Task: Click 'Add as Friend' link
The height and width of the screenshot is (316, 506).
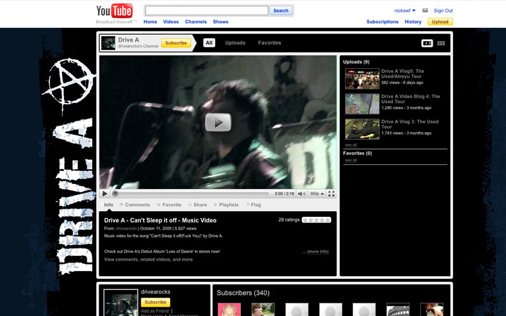Action: (155, 311)
